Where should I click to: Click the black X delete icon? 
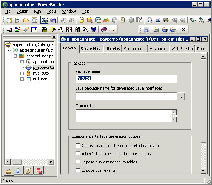(x=85, y=29)
